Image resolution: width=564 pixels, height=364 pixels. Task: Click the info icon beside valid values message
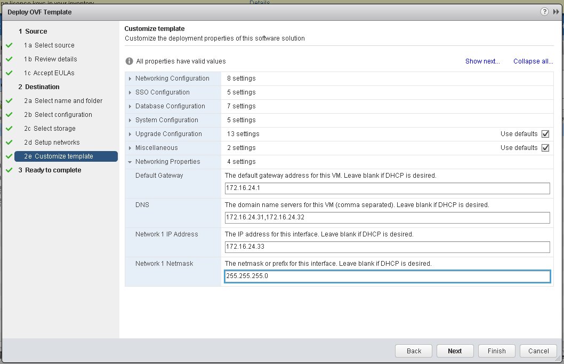coord(129,61)
